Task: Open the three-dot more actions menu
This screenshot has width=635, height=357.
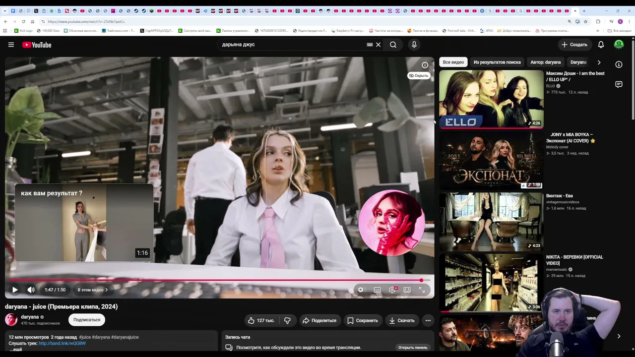Action: tap(428, 320)
